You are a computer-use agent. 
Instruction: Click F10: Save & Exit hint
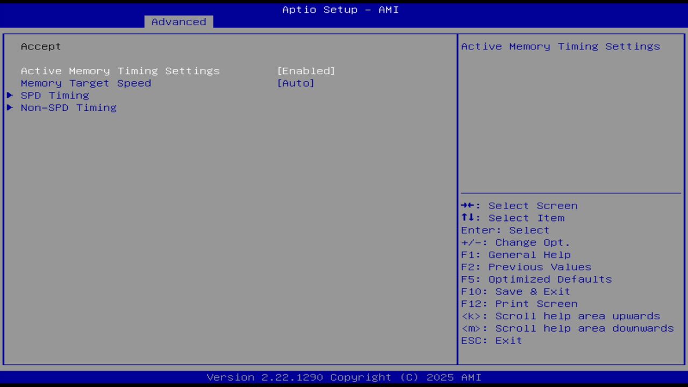click(515, 291)
